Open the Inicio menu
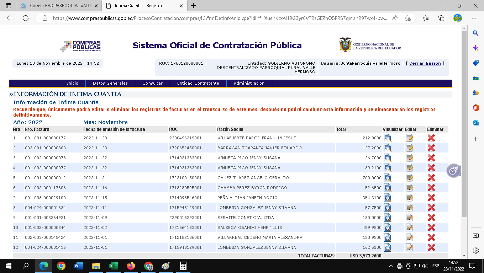The width and height of the screenshot is (484, 273). point(73,83)
